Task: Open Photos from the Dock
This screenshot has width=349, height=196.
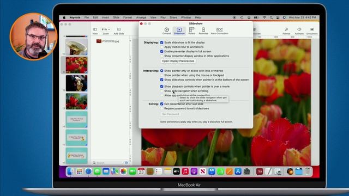Action: pos(124,171)
